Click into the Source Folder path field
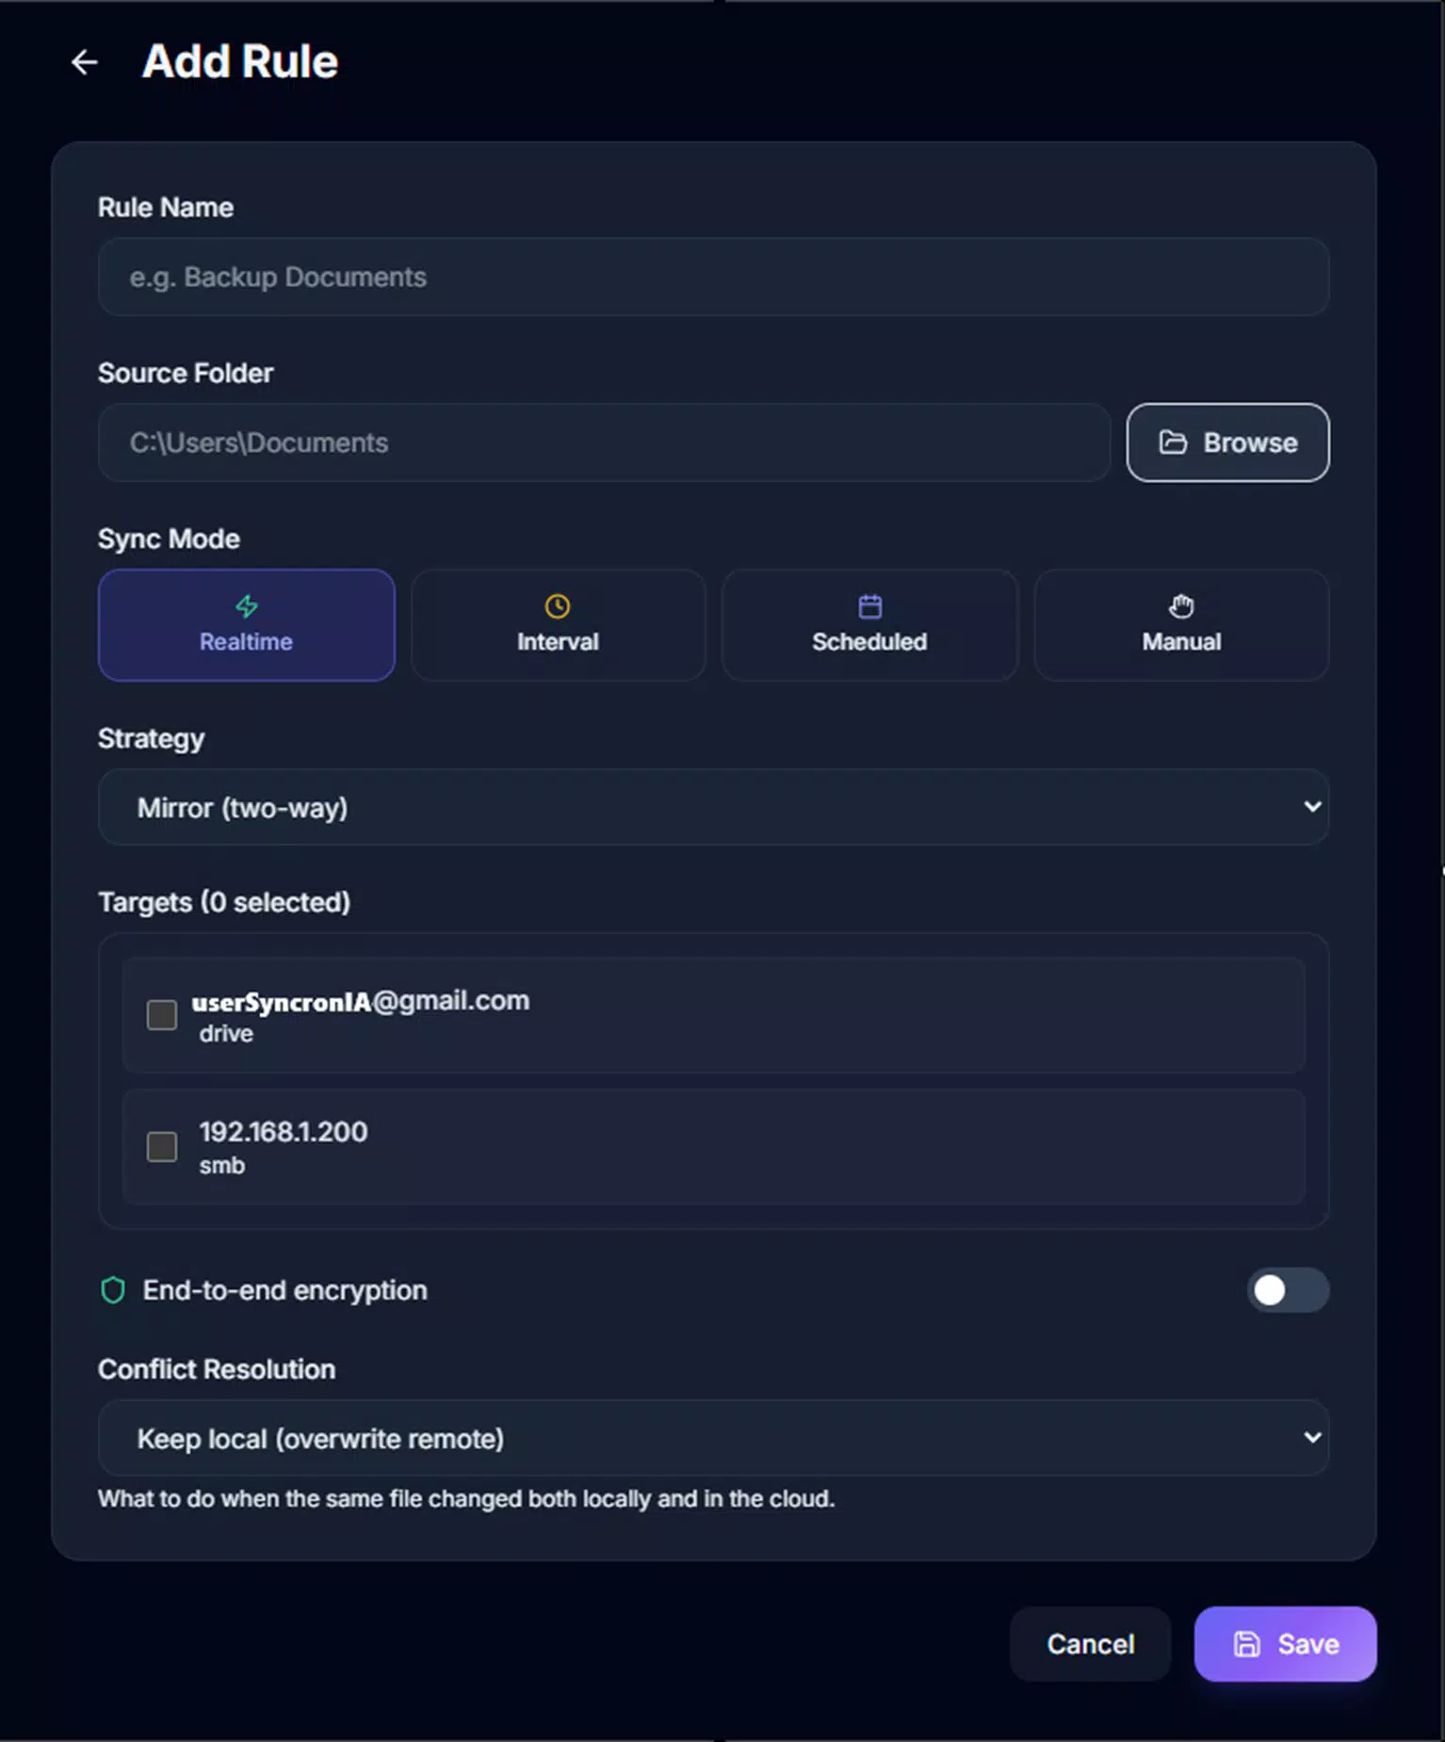 pos(604,443)
